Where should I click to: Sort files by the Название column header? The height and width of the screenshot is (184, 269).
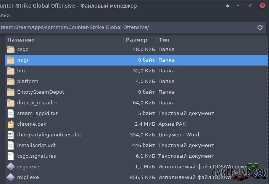21,40
